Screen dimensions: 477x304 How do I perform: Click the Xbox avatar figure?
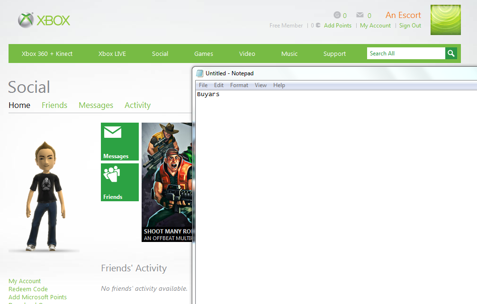click(x=45, y=196)
